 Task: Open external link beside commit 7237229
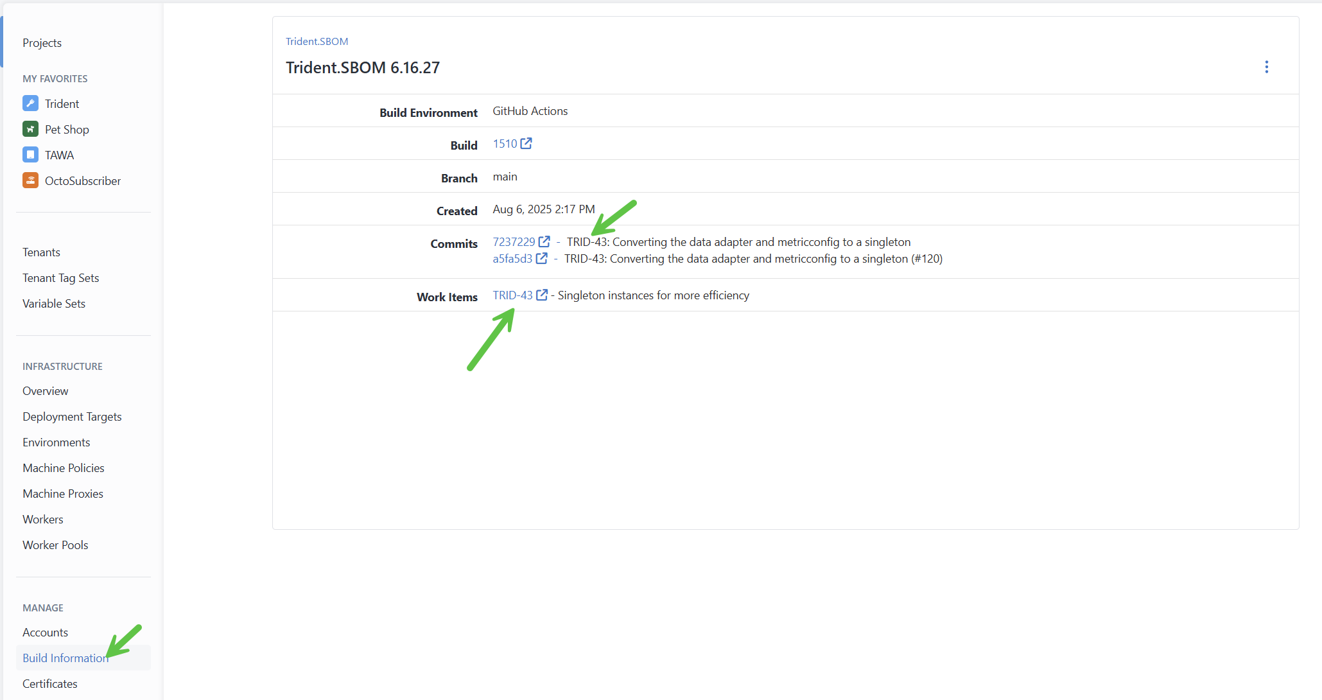coord(544,241)
